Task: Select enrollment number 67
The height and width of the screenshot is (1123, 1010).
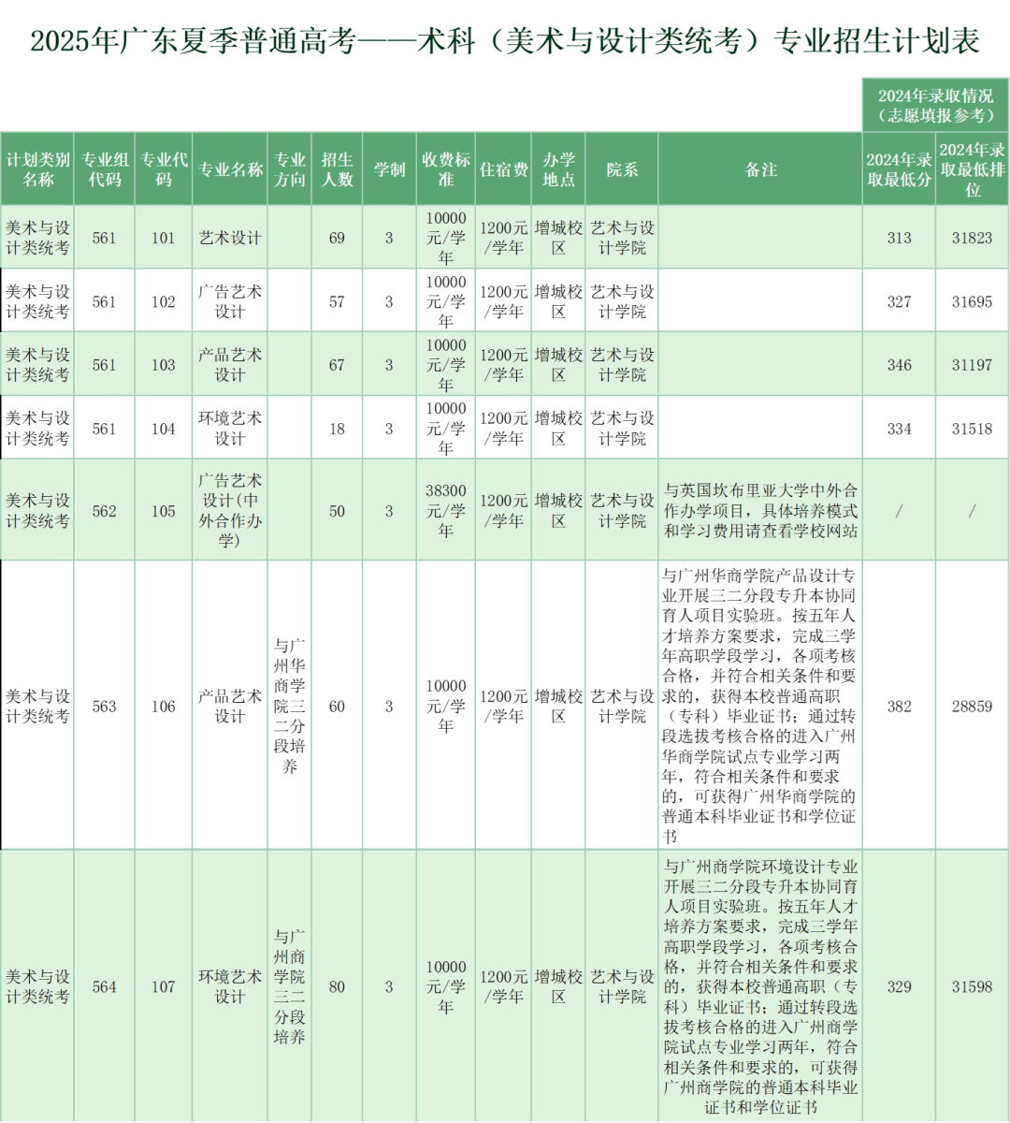Action: point(337,365)
